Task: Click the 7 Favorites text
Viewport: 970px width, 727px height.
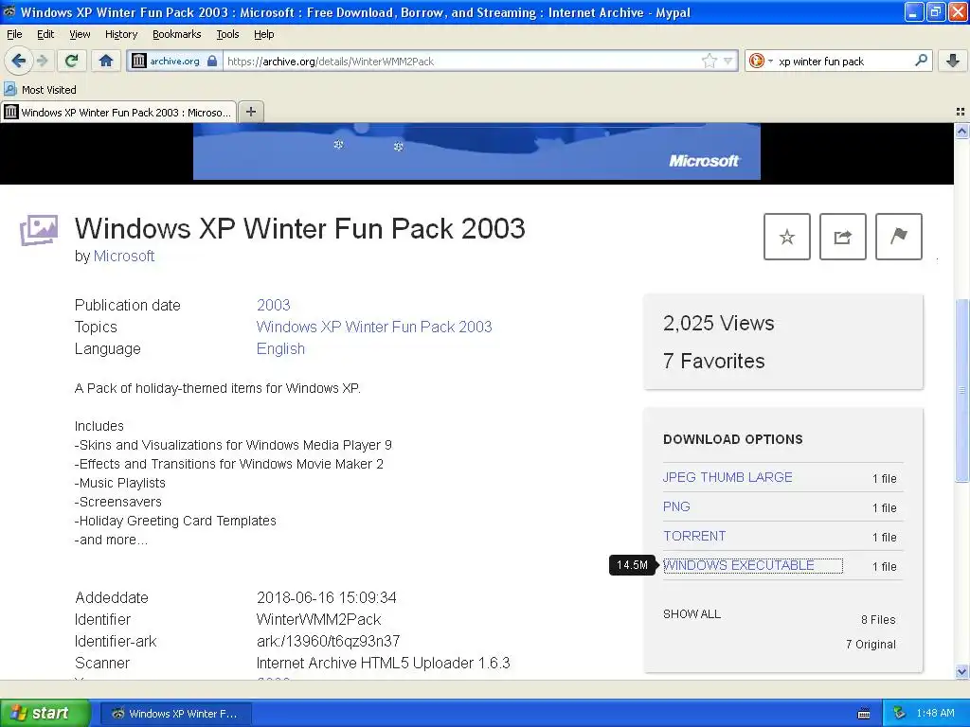Action: coord(714,361)
